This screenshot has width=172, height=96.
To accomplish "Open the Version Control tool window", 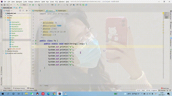I will coord(19,88).
